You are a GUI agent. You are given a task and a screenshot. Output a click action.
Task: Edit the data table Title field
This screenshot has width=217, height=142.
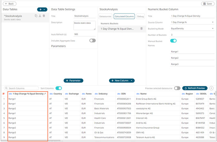click(85, 16)
